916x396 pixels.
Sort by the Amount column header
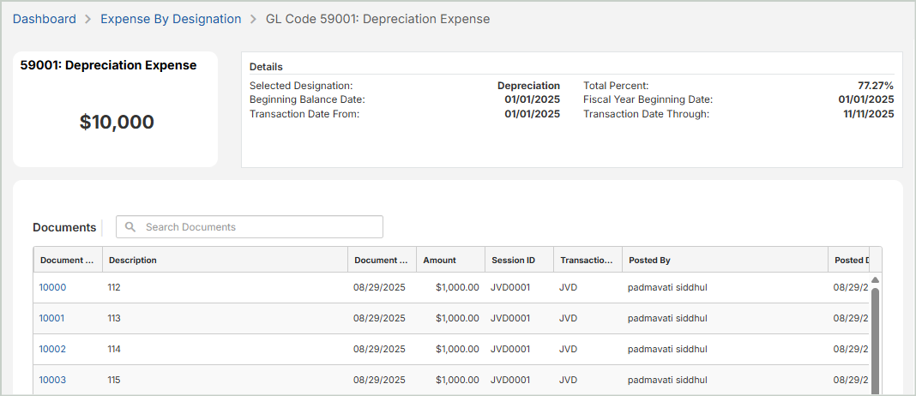pyautogui.click(x=439, y=260)
